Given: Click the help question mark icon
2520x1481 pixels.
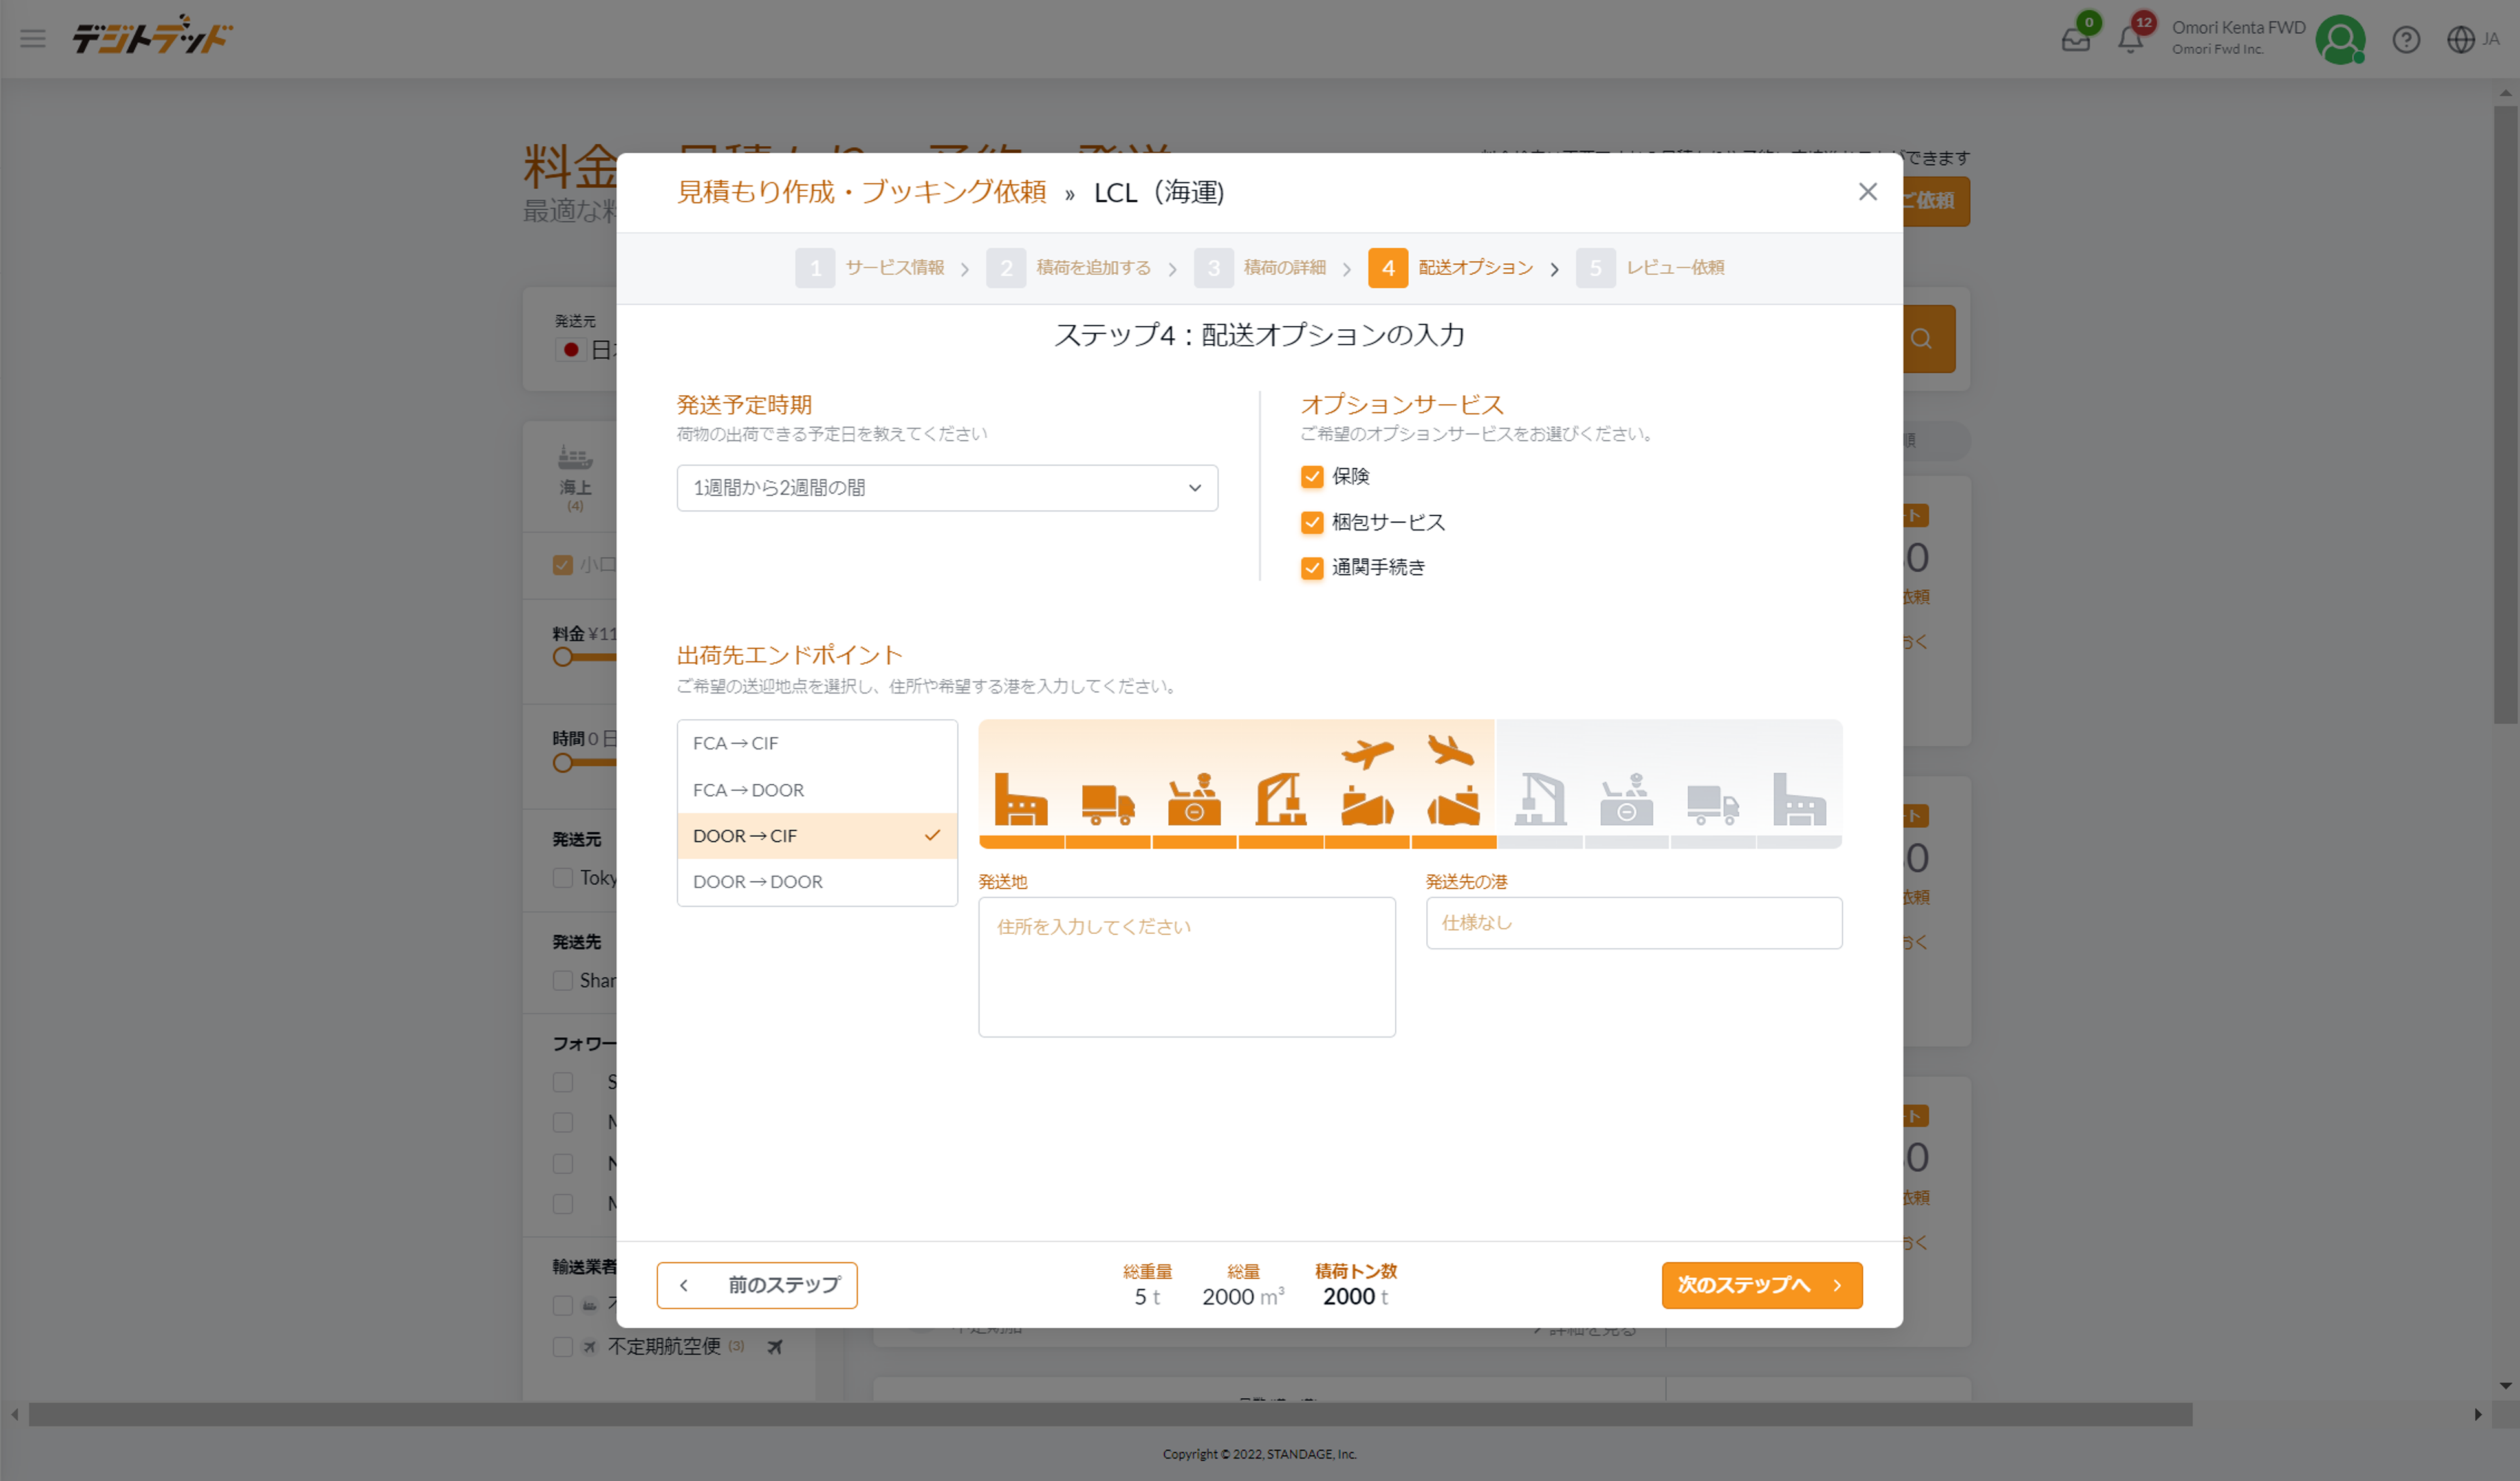Looking at the screenshot, I should click(x=2405, y=40).
